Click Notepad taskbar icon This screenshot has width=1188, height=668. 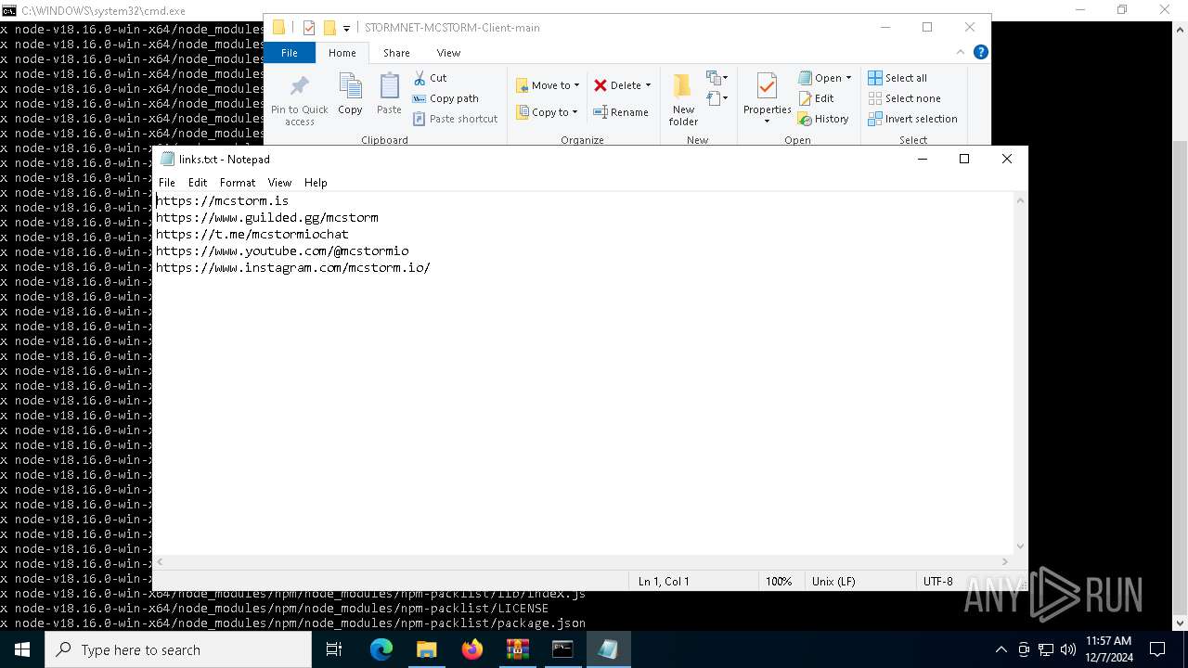(x=608, y=649)
